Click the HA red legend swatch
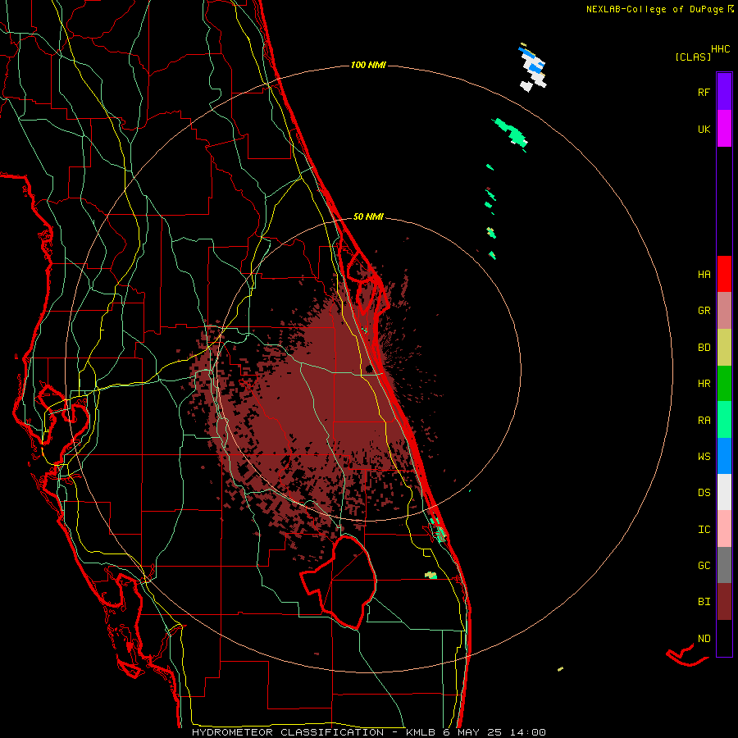 click(724, 274)
